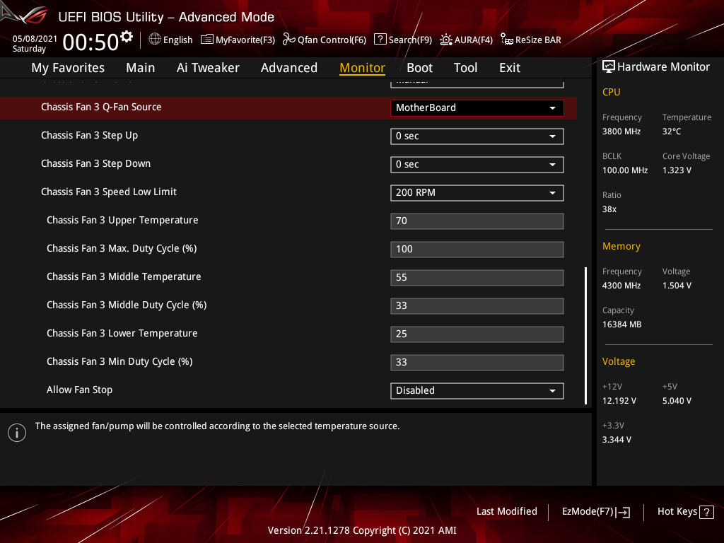Screen dimensions: 724x543
Task: Click CPU Frequency 3800 MHz value
Action: [621, 132]
